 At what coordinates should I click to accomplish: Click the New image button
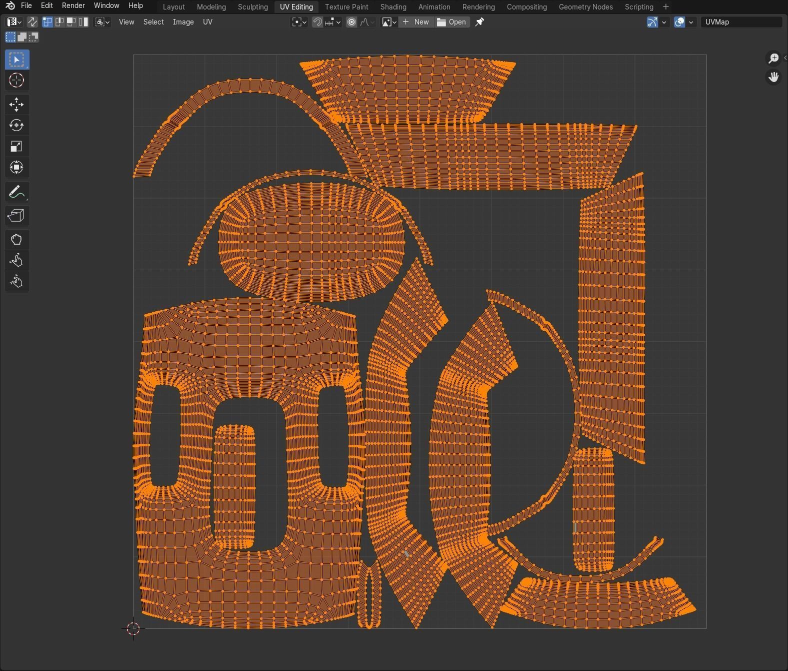coord(416,22)
